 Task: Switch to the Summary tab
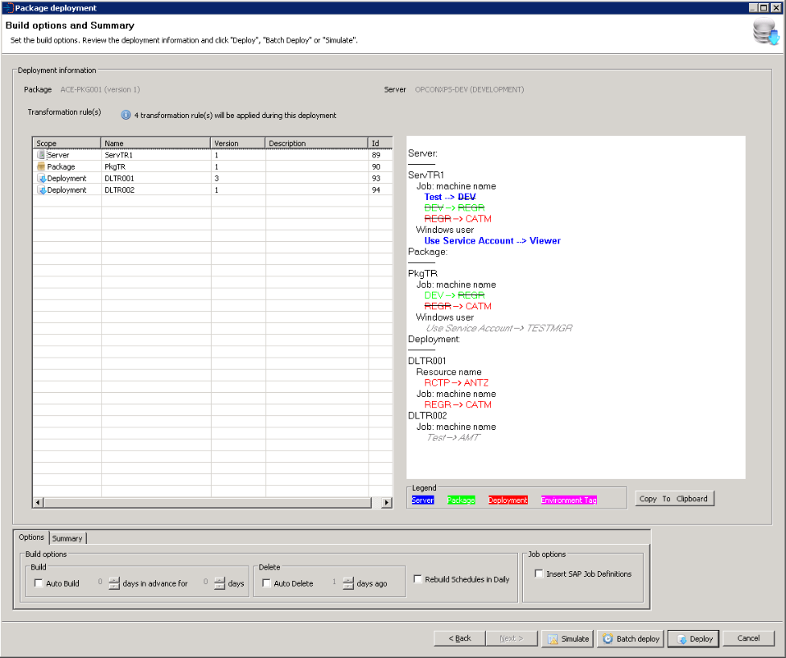(x=67, y=538)
